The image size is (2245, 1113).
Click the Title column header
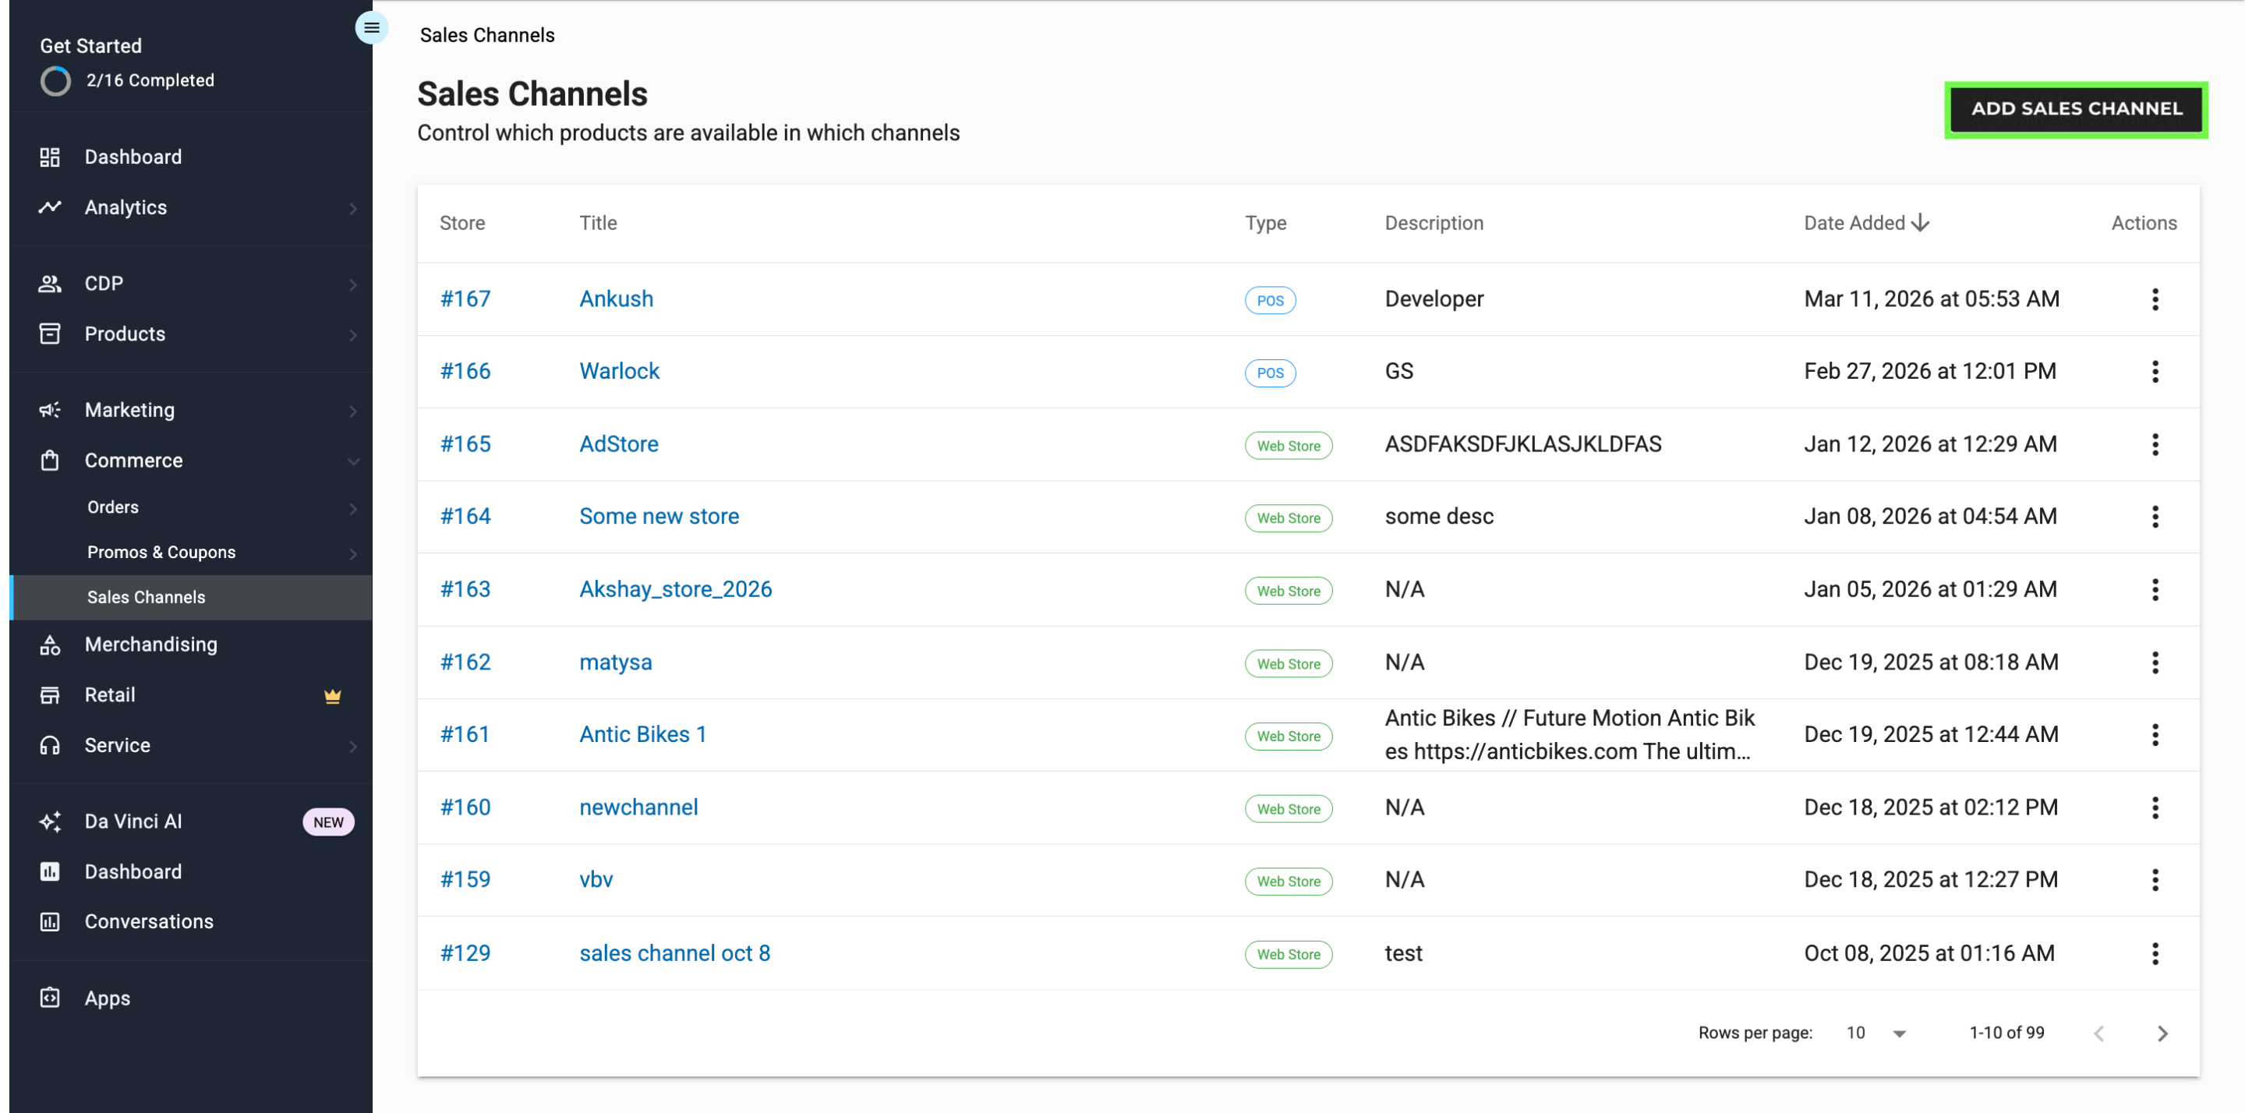[x=598, y=223]
